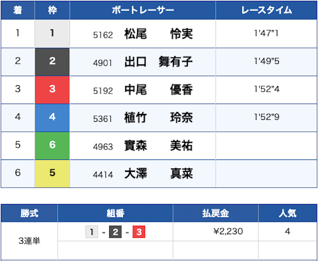Screen dimensions: 318x261
Task: Click the レースタイム column header
Action: click(266, 10)
